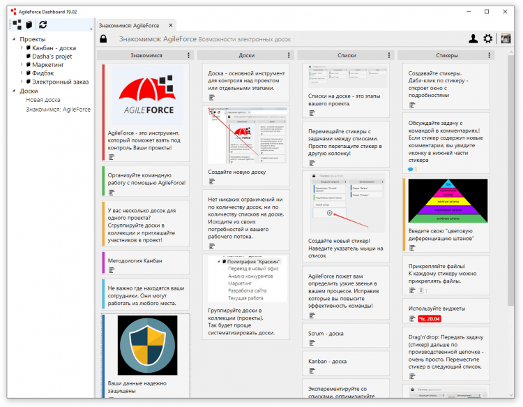Click the refresh arrows icon in sidebar toolbar

pyautogui.click(x=43, y=24)
